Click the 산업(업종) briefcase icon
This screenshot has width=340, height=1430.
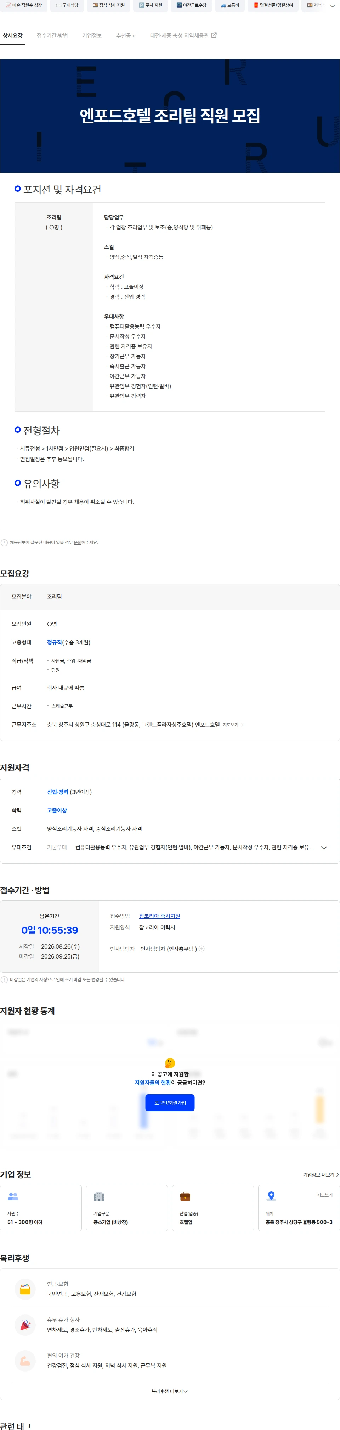(x=185, y=1196)
